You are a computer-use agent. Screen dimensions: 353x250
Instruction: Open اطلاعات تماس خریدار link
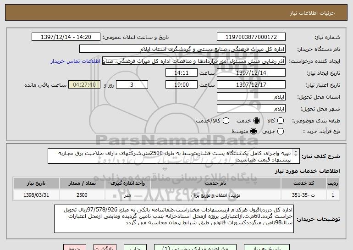click(76, 61)
